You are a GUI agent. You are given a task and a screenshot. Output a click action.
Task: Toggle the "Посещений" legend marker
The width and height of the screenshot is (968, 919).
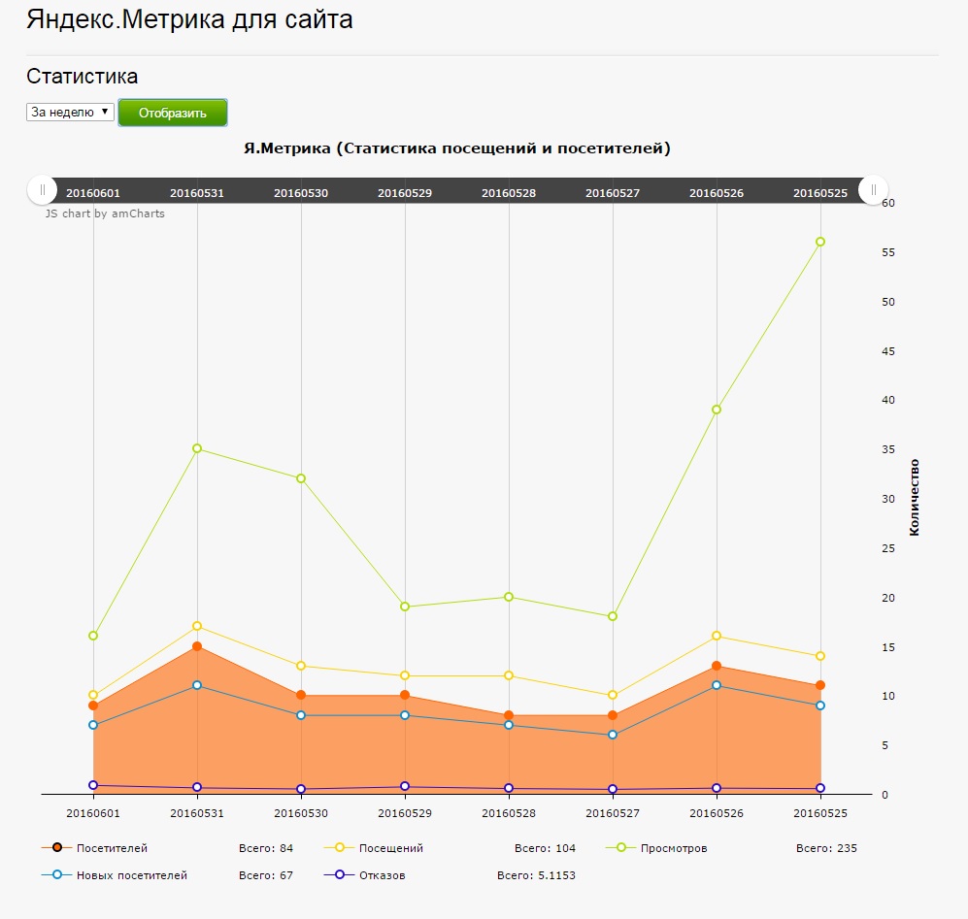pos(339,848)
